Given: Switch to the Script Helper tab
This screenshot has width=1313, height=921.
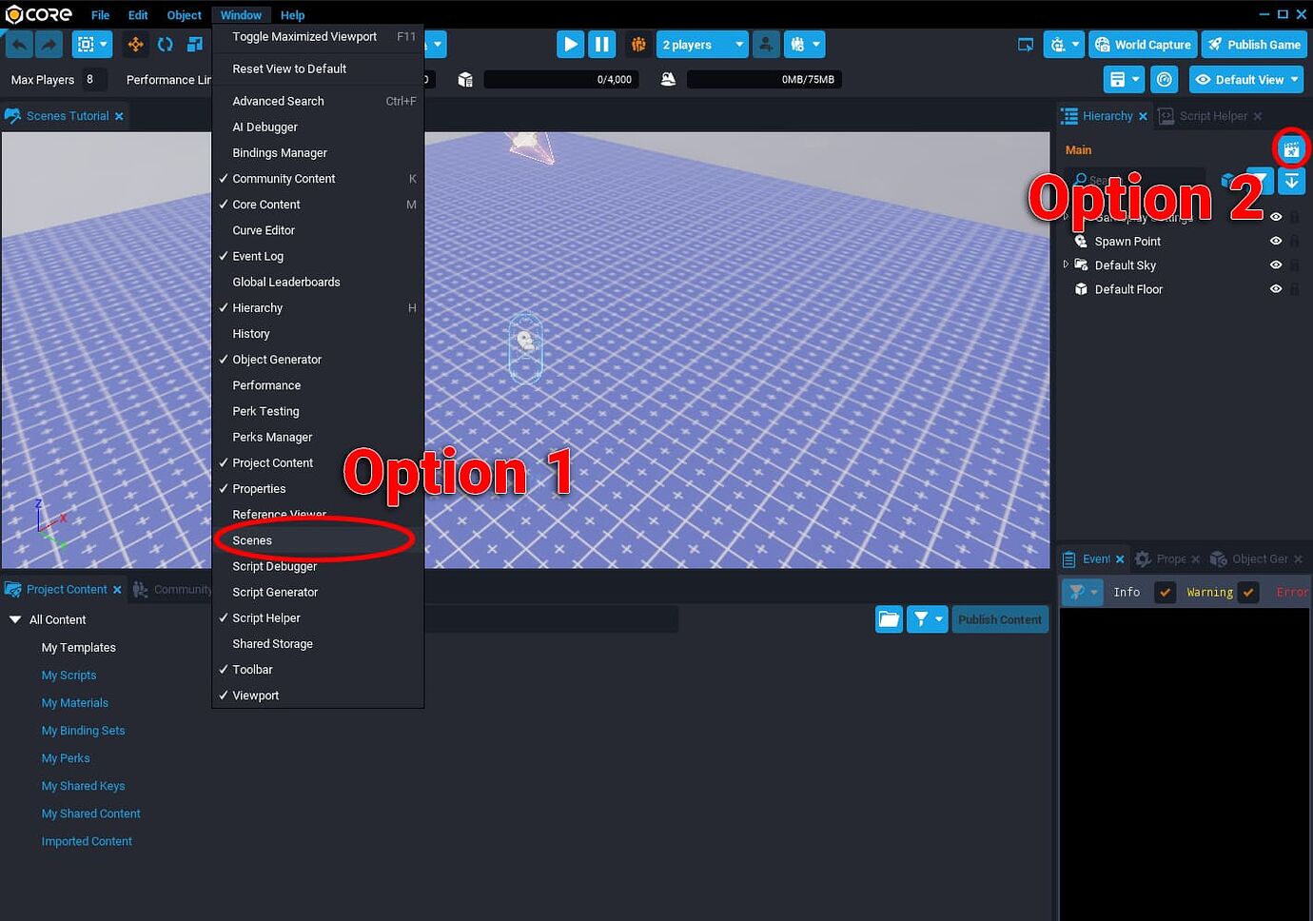Looking at the screenshot, I should tap(1210, 115).
